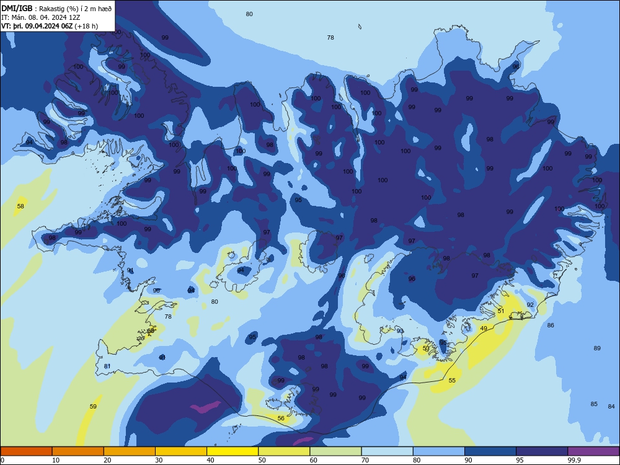
Task: Click the title text 'DMI/IGB : Rakastig (%) í 2 m hæð'
Action: [56, 9]
